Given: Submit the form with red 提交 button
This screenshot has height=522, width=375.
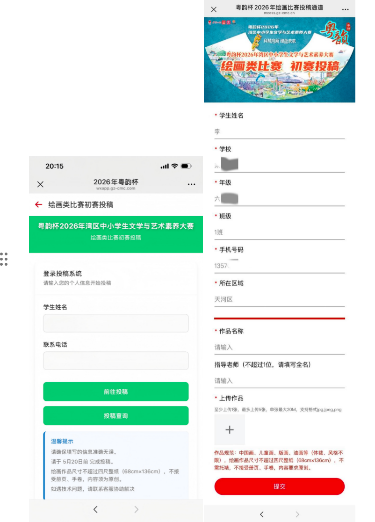Looking at the screenshot, I should pos(279,486).
